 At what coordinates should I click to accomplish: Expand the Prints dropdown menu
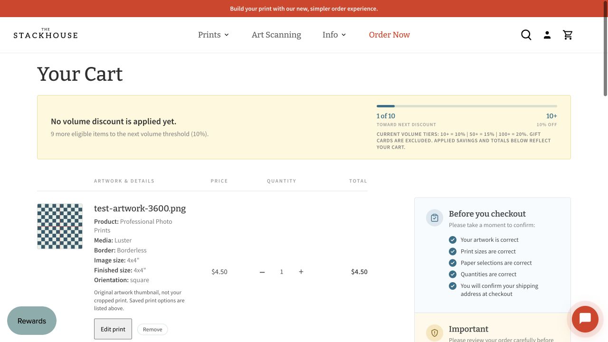tap(213, 35)
